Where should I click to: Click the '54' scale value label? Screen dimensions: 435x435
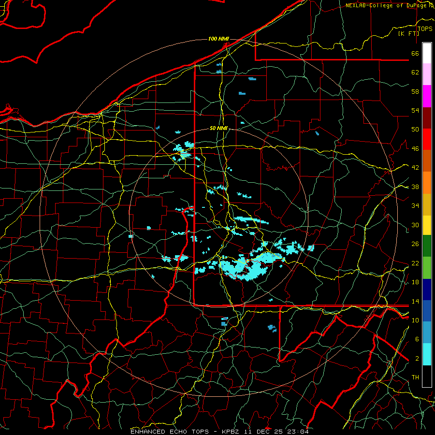415,110
